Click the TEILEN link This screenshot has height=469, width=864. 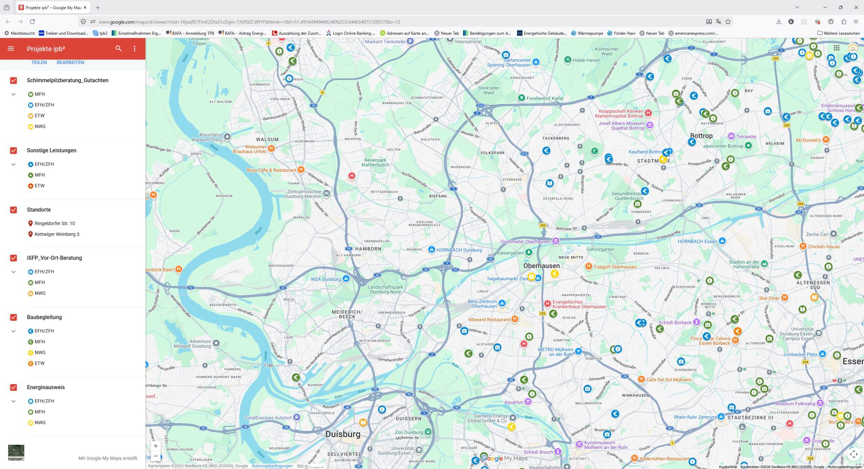coord(39,62)
